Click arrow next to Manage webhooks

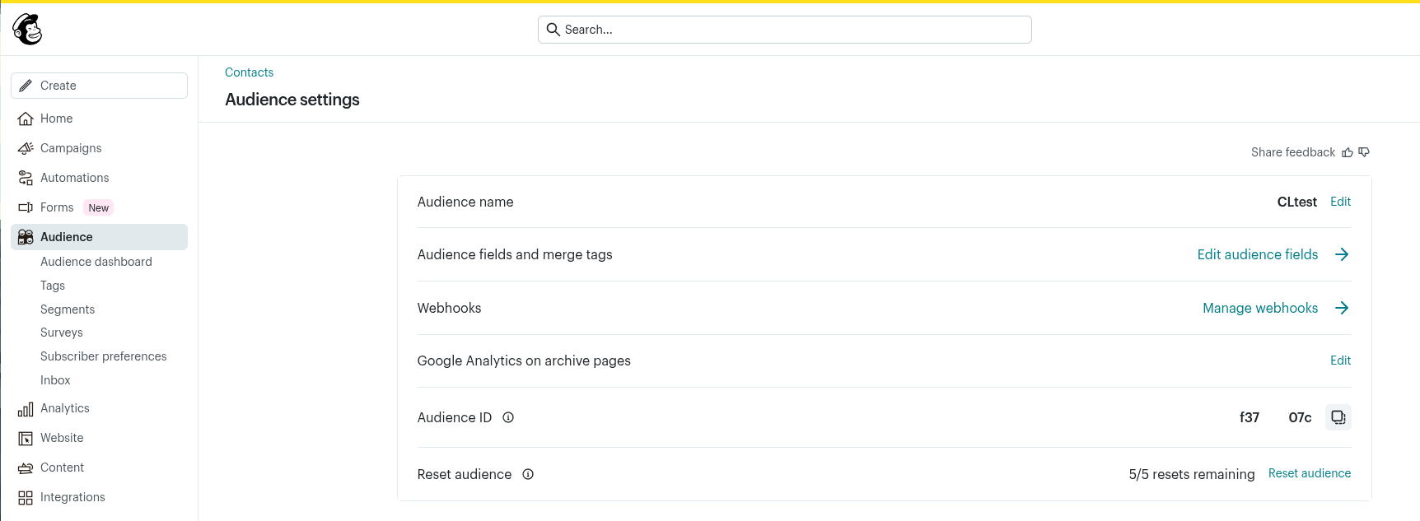(x=1342, y=308)
